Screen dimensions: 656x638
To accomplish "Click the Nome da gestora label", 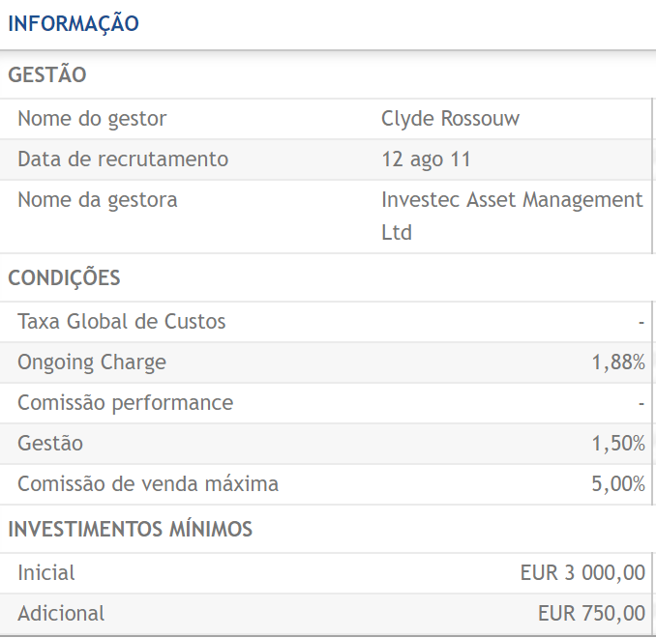I will (97, 200).
